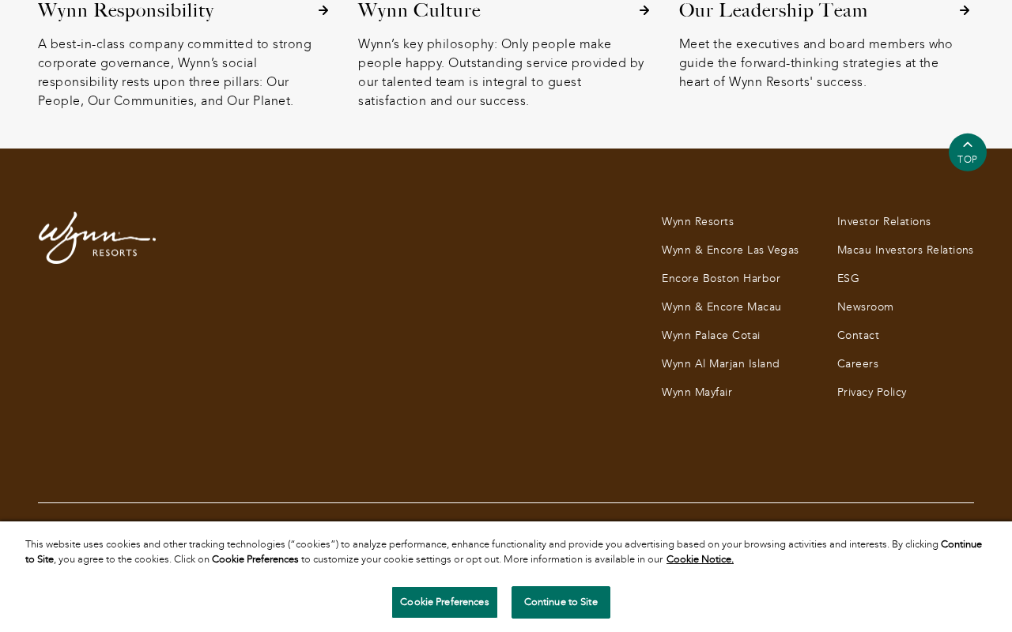Select Wynn Al Marjan Island link
Image resolution: width=1012 pixels, height=632 pixels.
pyautogui.click(x=720, y=364)
